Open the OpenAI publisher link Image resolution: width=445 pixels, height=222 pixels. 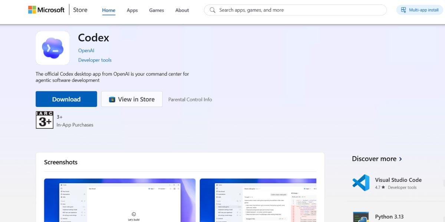click(86, 50)
